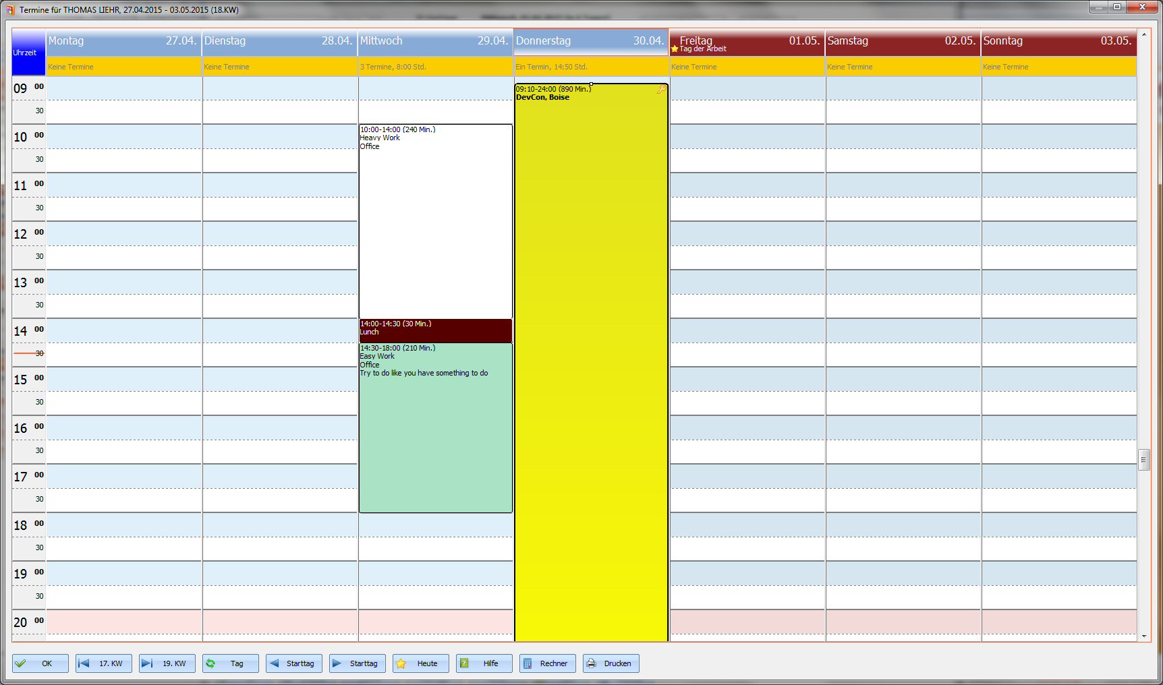Open the calculator via the Rechner icon
This screenshot has height=685, width=1163.
pos(528,663)
